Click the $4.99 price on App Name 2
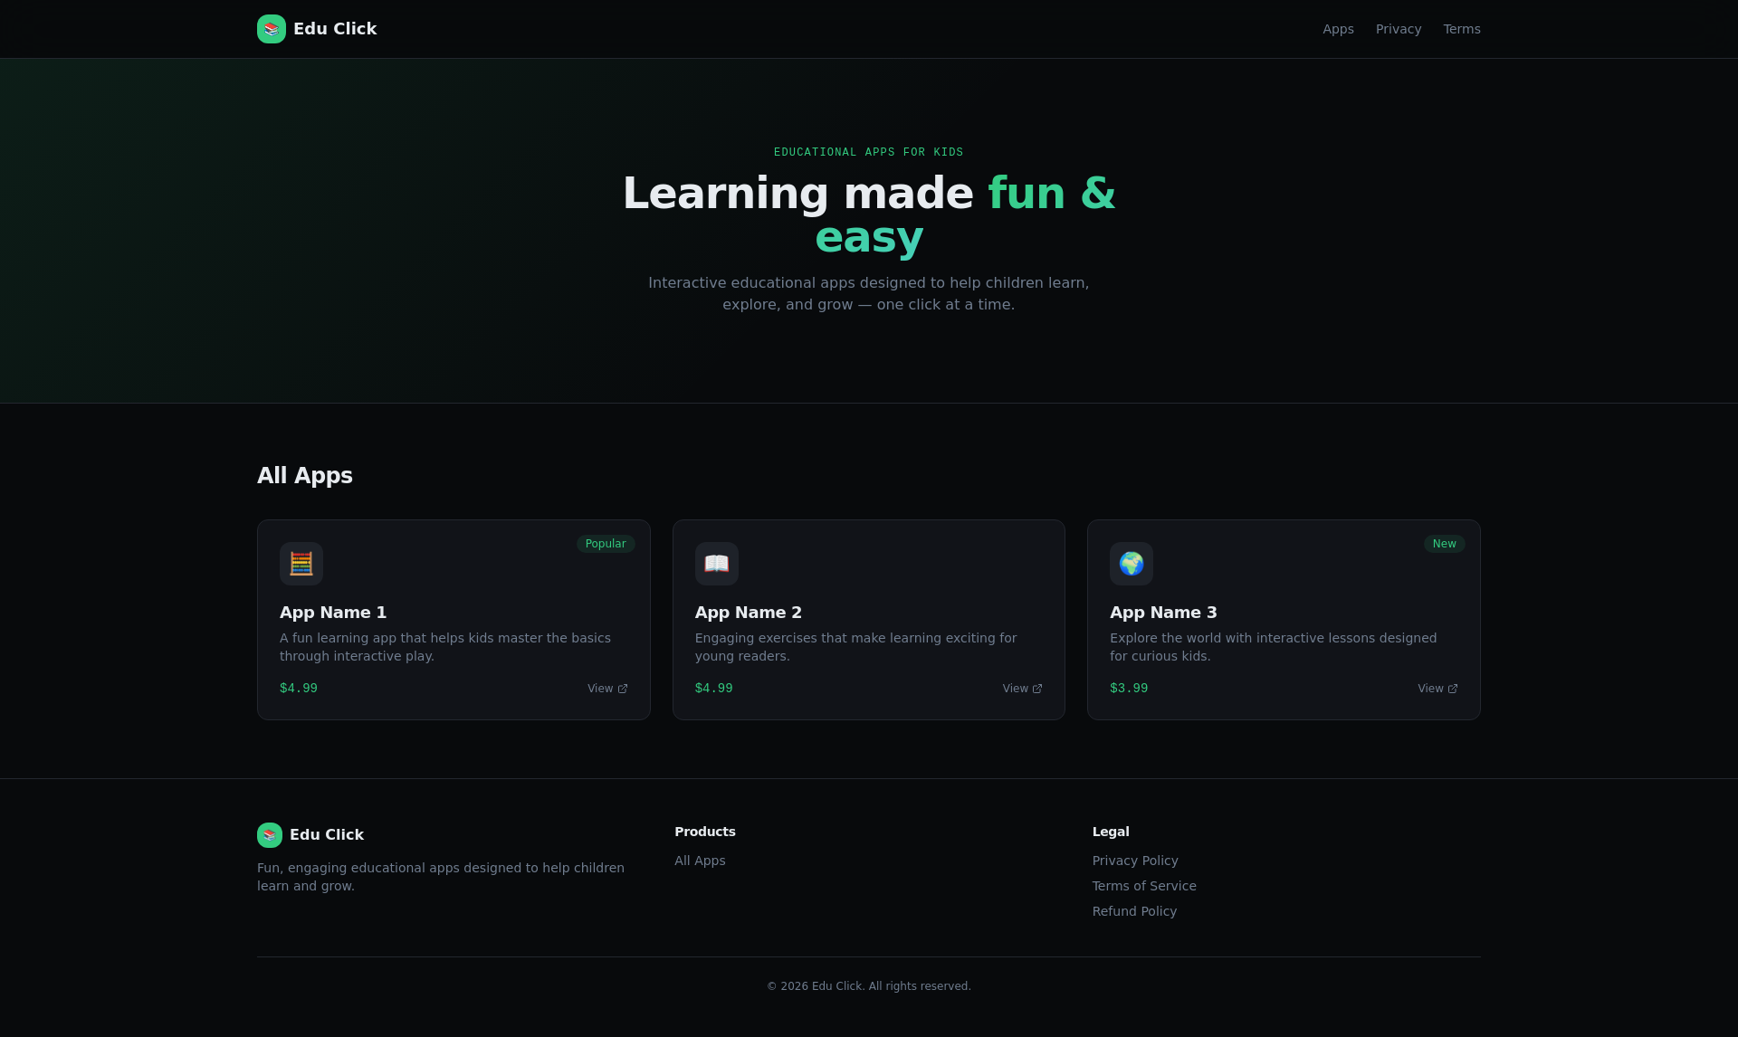Screen dimensions: 1738x1037 pyautogui.click(x=714, y=689)
